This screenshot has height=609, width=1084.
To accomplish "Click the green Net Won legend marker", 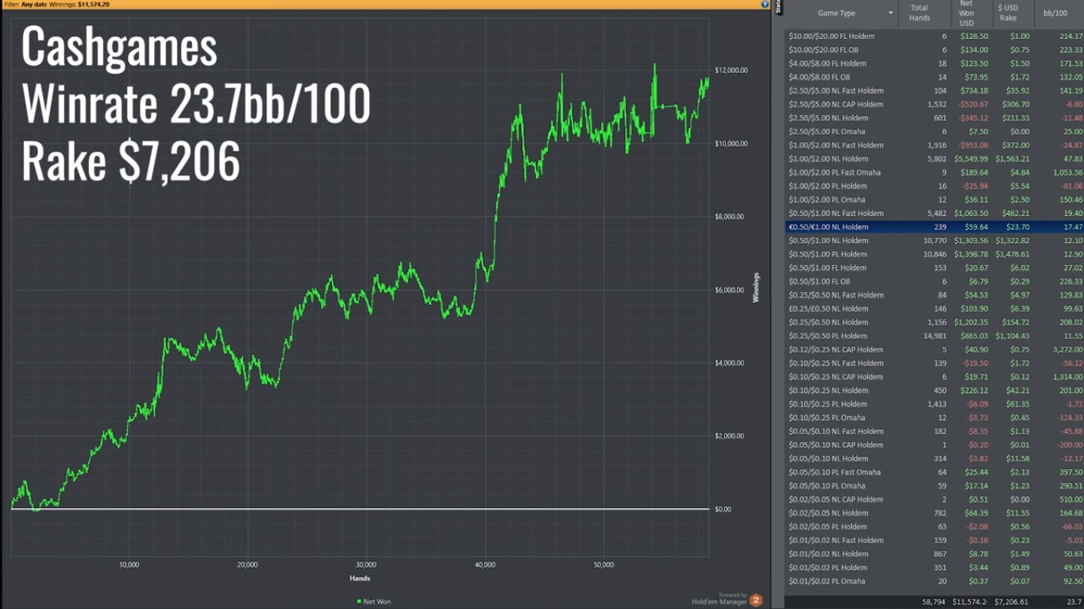I will coord(359,602).
